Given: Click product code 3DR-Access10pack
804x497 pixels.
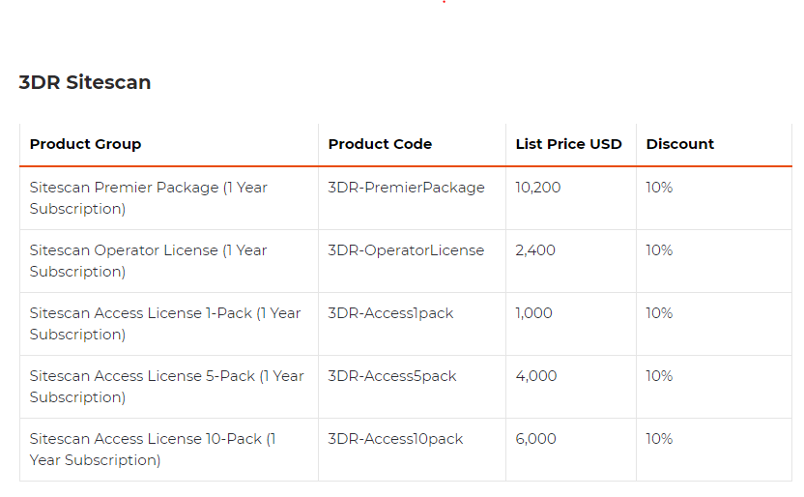Looking at the screenshot, I should point(395,439).
